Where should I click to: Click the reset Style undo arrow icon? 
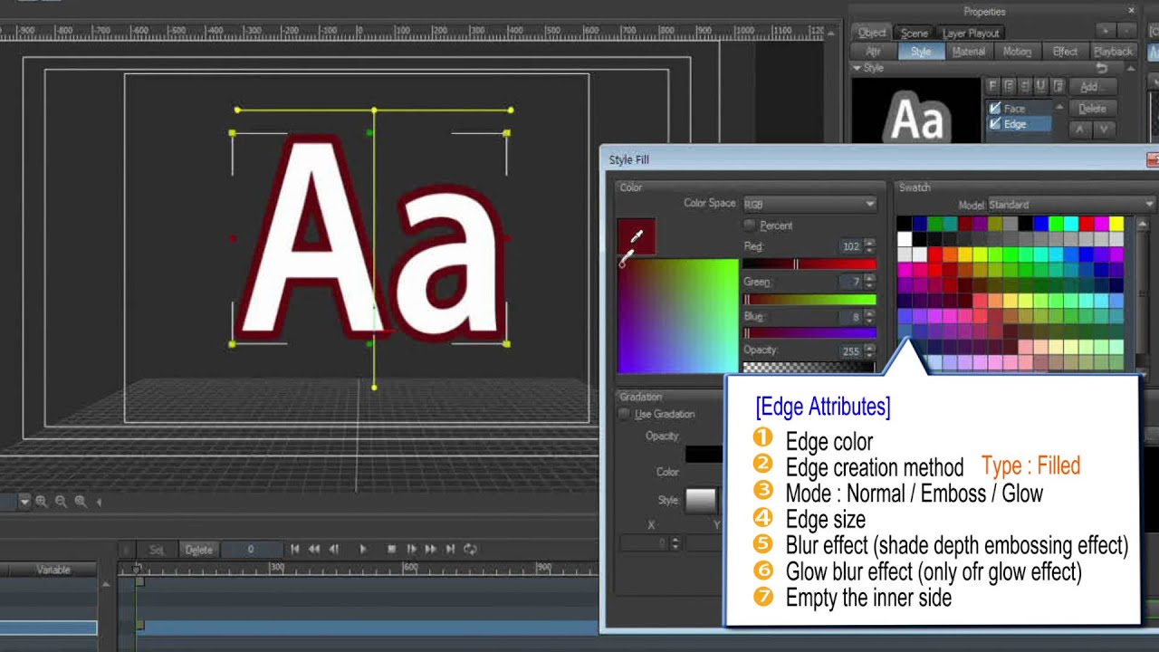click(x=1102, y=68)
